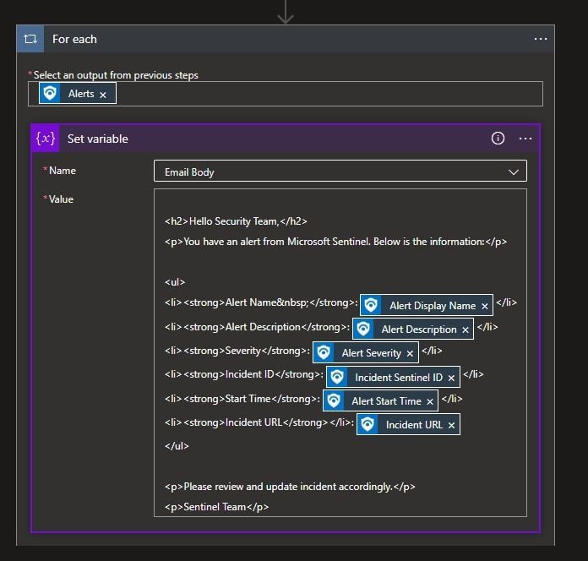
Task: Click Sentinel icon on Incident Sentinel ID token
Action: [337, 377]
